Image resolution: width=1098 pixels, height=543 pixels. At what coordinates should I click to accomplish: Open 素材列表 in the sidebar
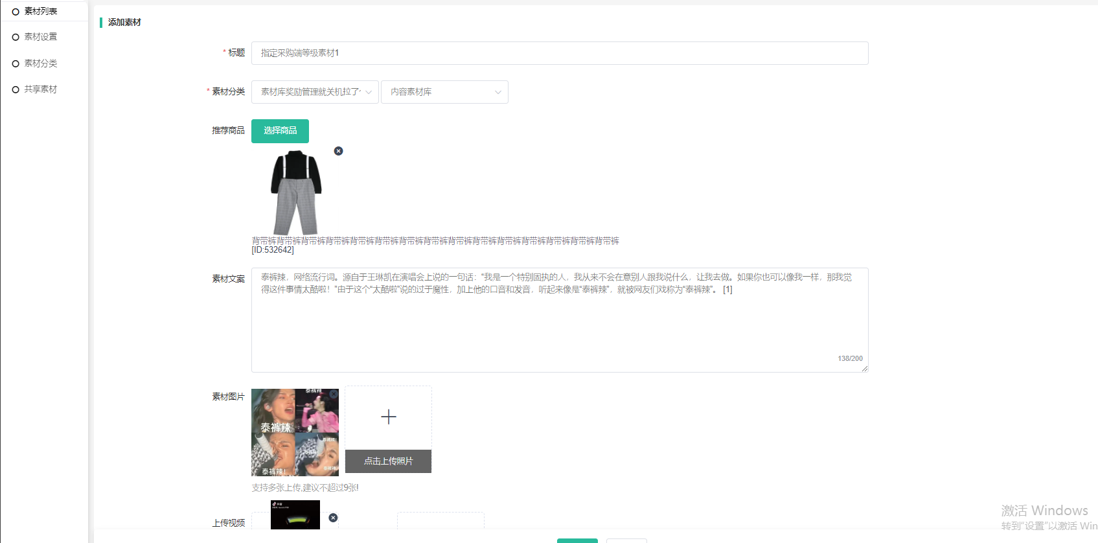tap(41, 11)
